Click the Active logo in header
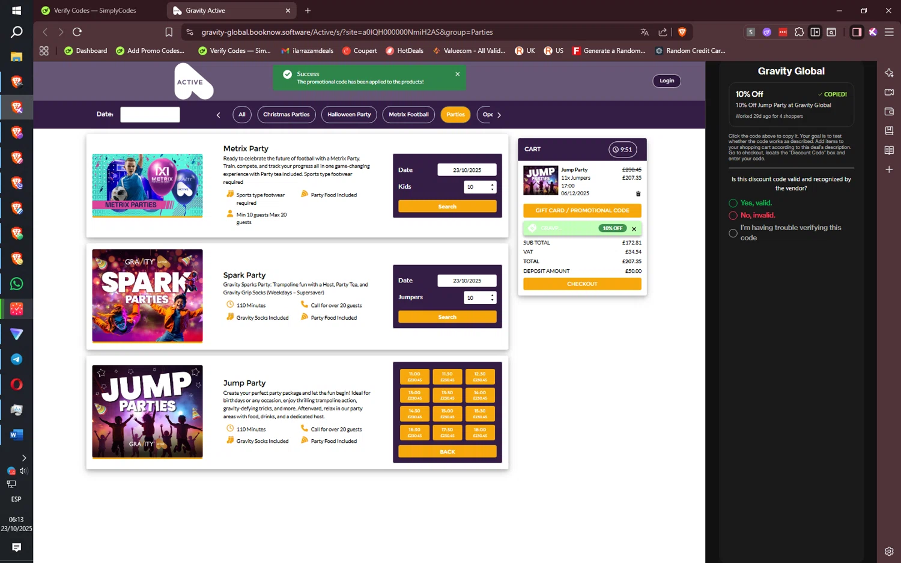This screenshot has height=563, width=901. coord(193,82)
